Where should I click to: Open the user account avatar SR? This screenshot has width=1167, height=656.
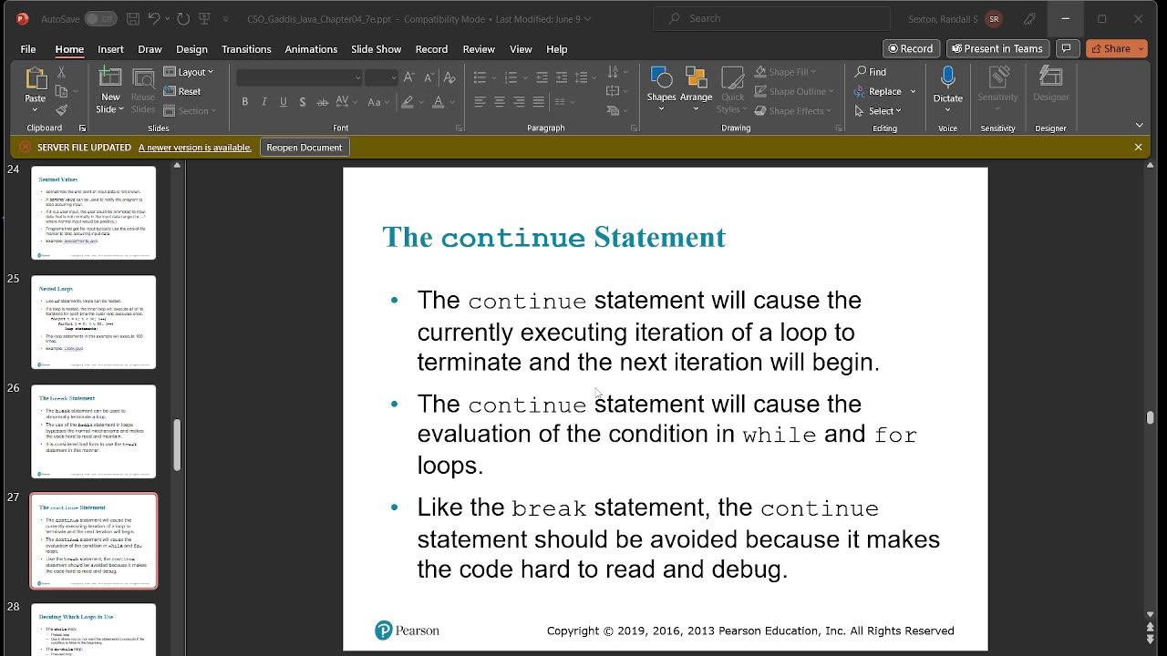click(x=994, y=18)
